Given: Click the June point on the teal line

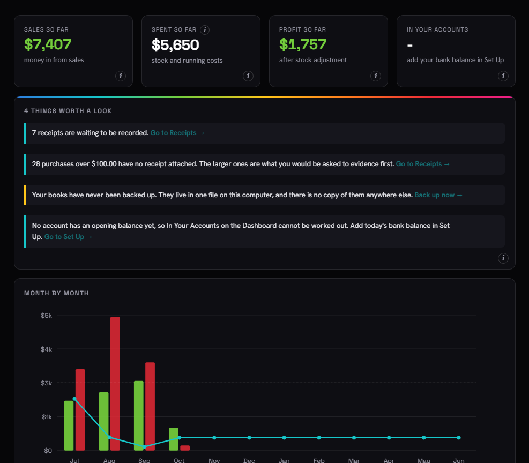Looking at the screenshot, I should click(x=458, y=438).
